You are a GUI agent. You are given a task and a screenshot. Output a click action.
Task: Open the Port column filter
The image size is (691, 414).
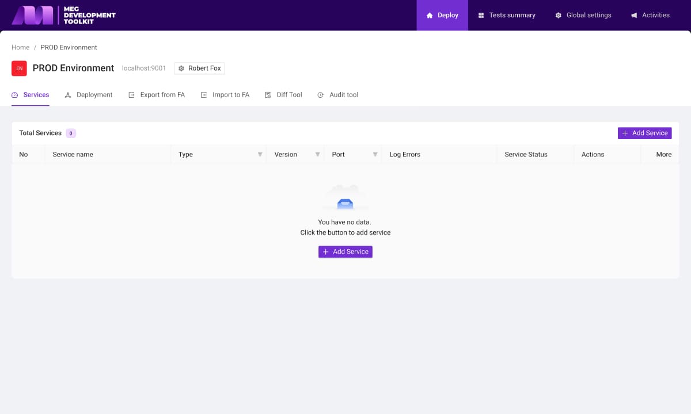pos(375,155)
